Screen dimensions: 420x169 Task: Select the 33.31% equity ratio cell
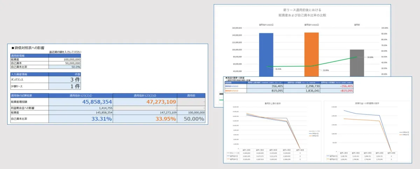(97, 119)
